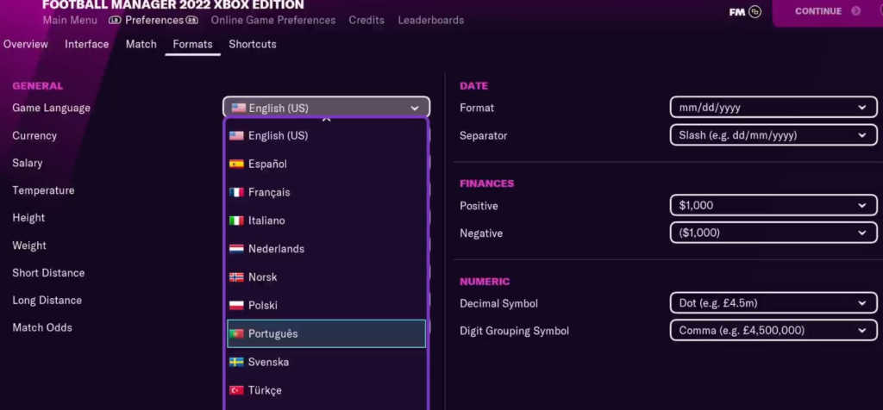The image size is (883, 410).
Task: Open the Finances Negative dropdown
Action: (773, 233)
